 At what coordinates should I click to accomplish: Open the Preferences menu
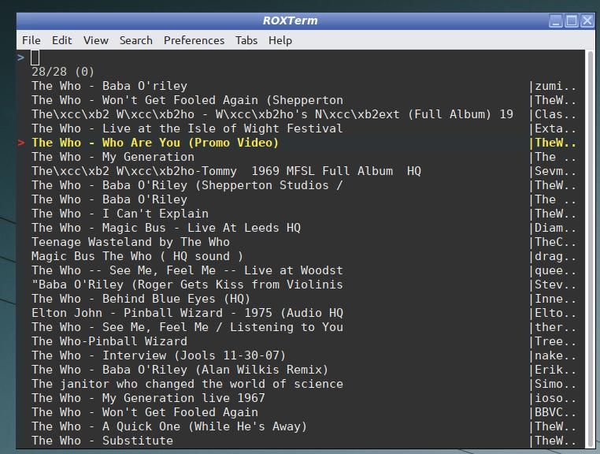tap(194, 40)
